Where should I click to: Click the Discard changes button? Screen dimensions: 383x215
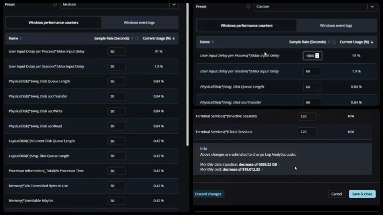pos(208,194)
